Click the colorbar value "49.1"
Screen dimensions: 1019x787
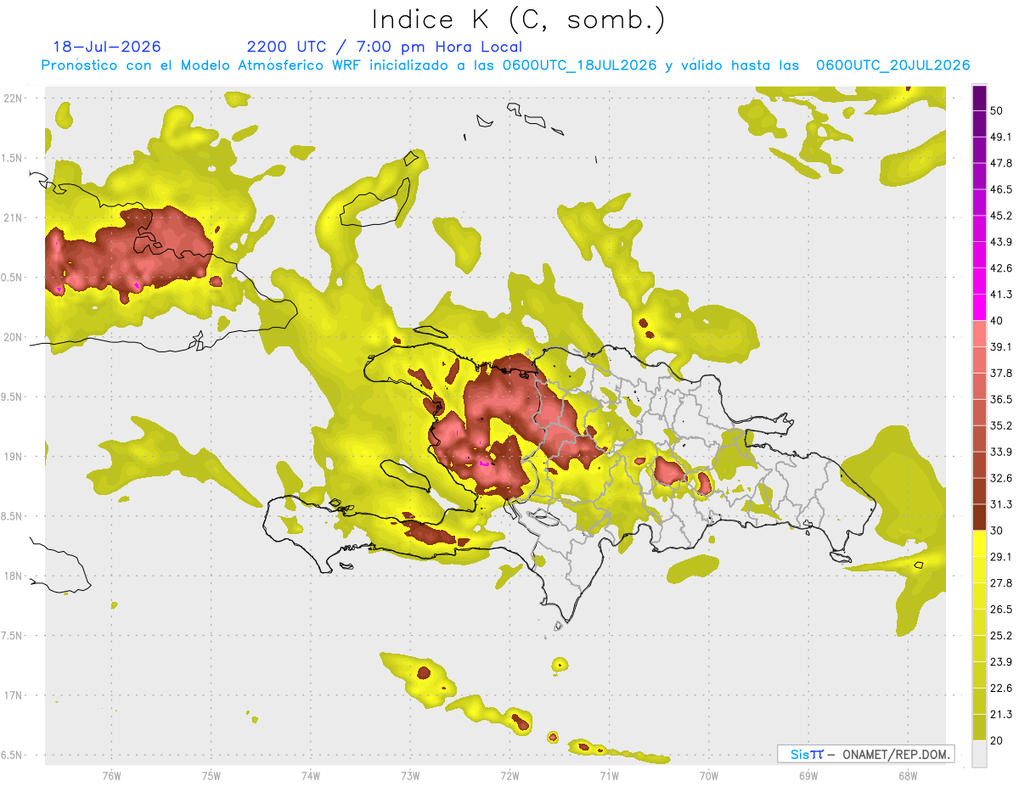(x=1001, y=137)
